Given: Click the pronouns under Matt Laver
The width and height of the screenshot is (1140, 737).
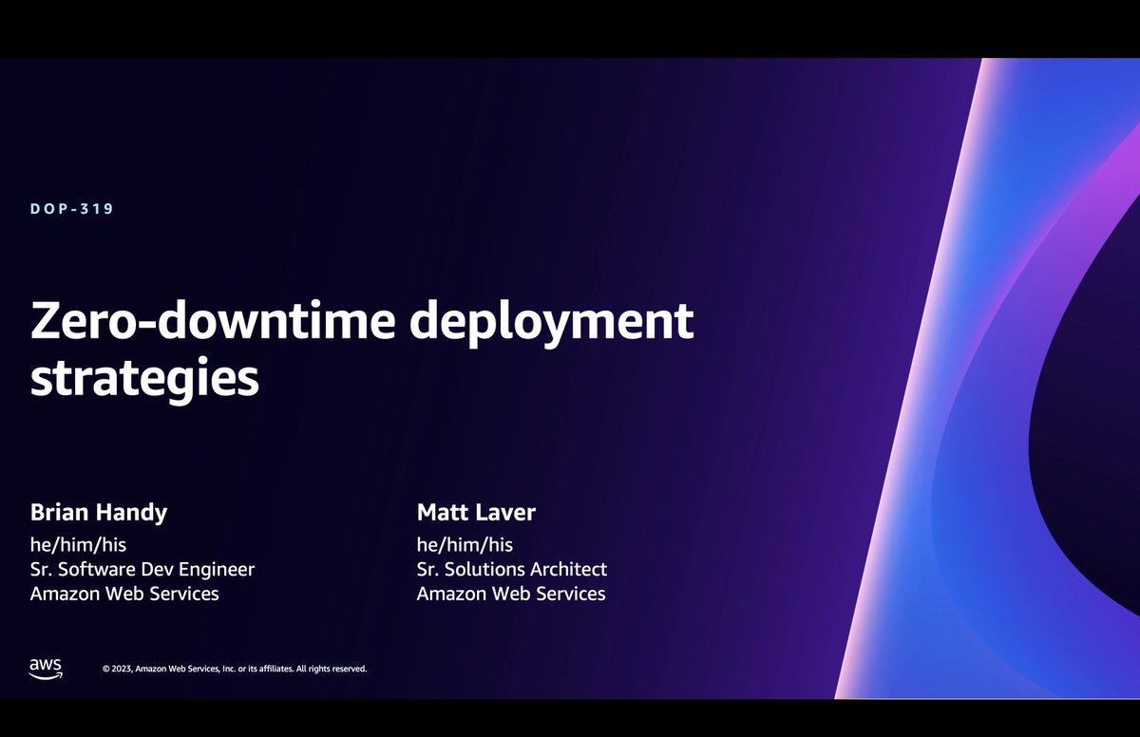Looking at the screenshot, I should pyautogui.click(x=465, y=545).
